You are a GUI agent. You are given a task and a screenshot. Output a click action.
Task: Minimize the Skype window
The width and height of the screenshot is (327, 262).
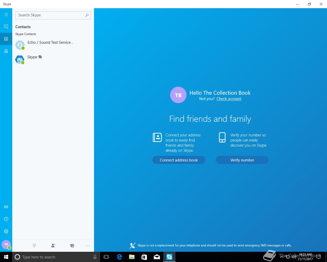[x=298, y=4]
